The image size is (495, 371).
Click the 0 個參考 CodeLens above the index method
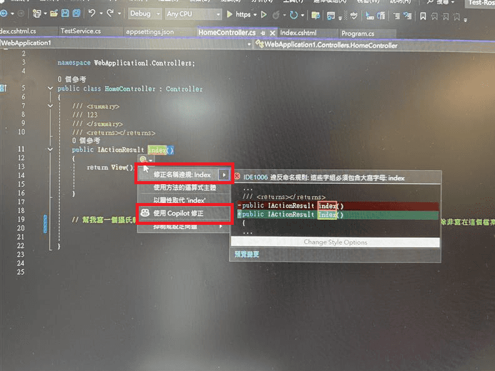coord(86,141)
